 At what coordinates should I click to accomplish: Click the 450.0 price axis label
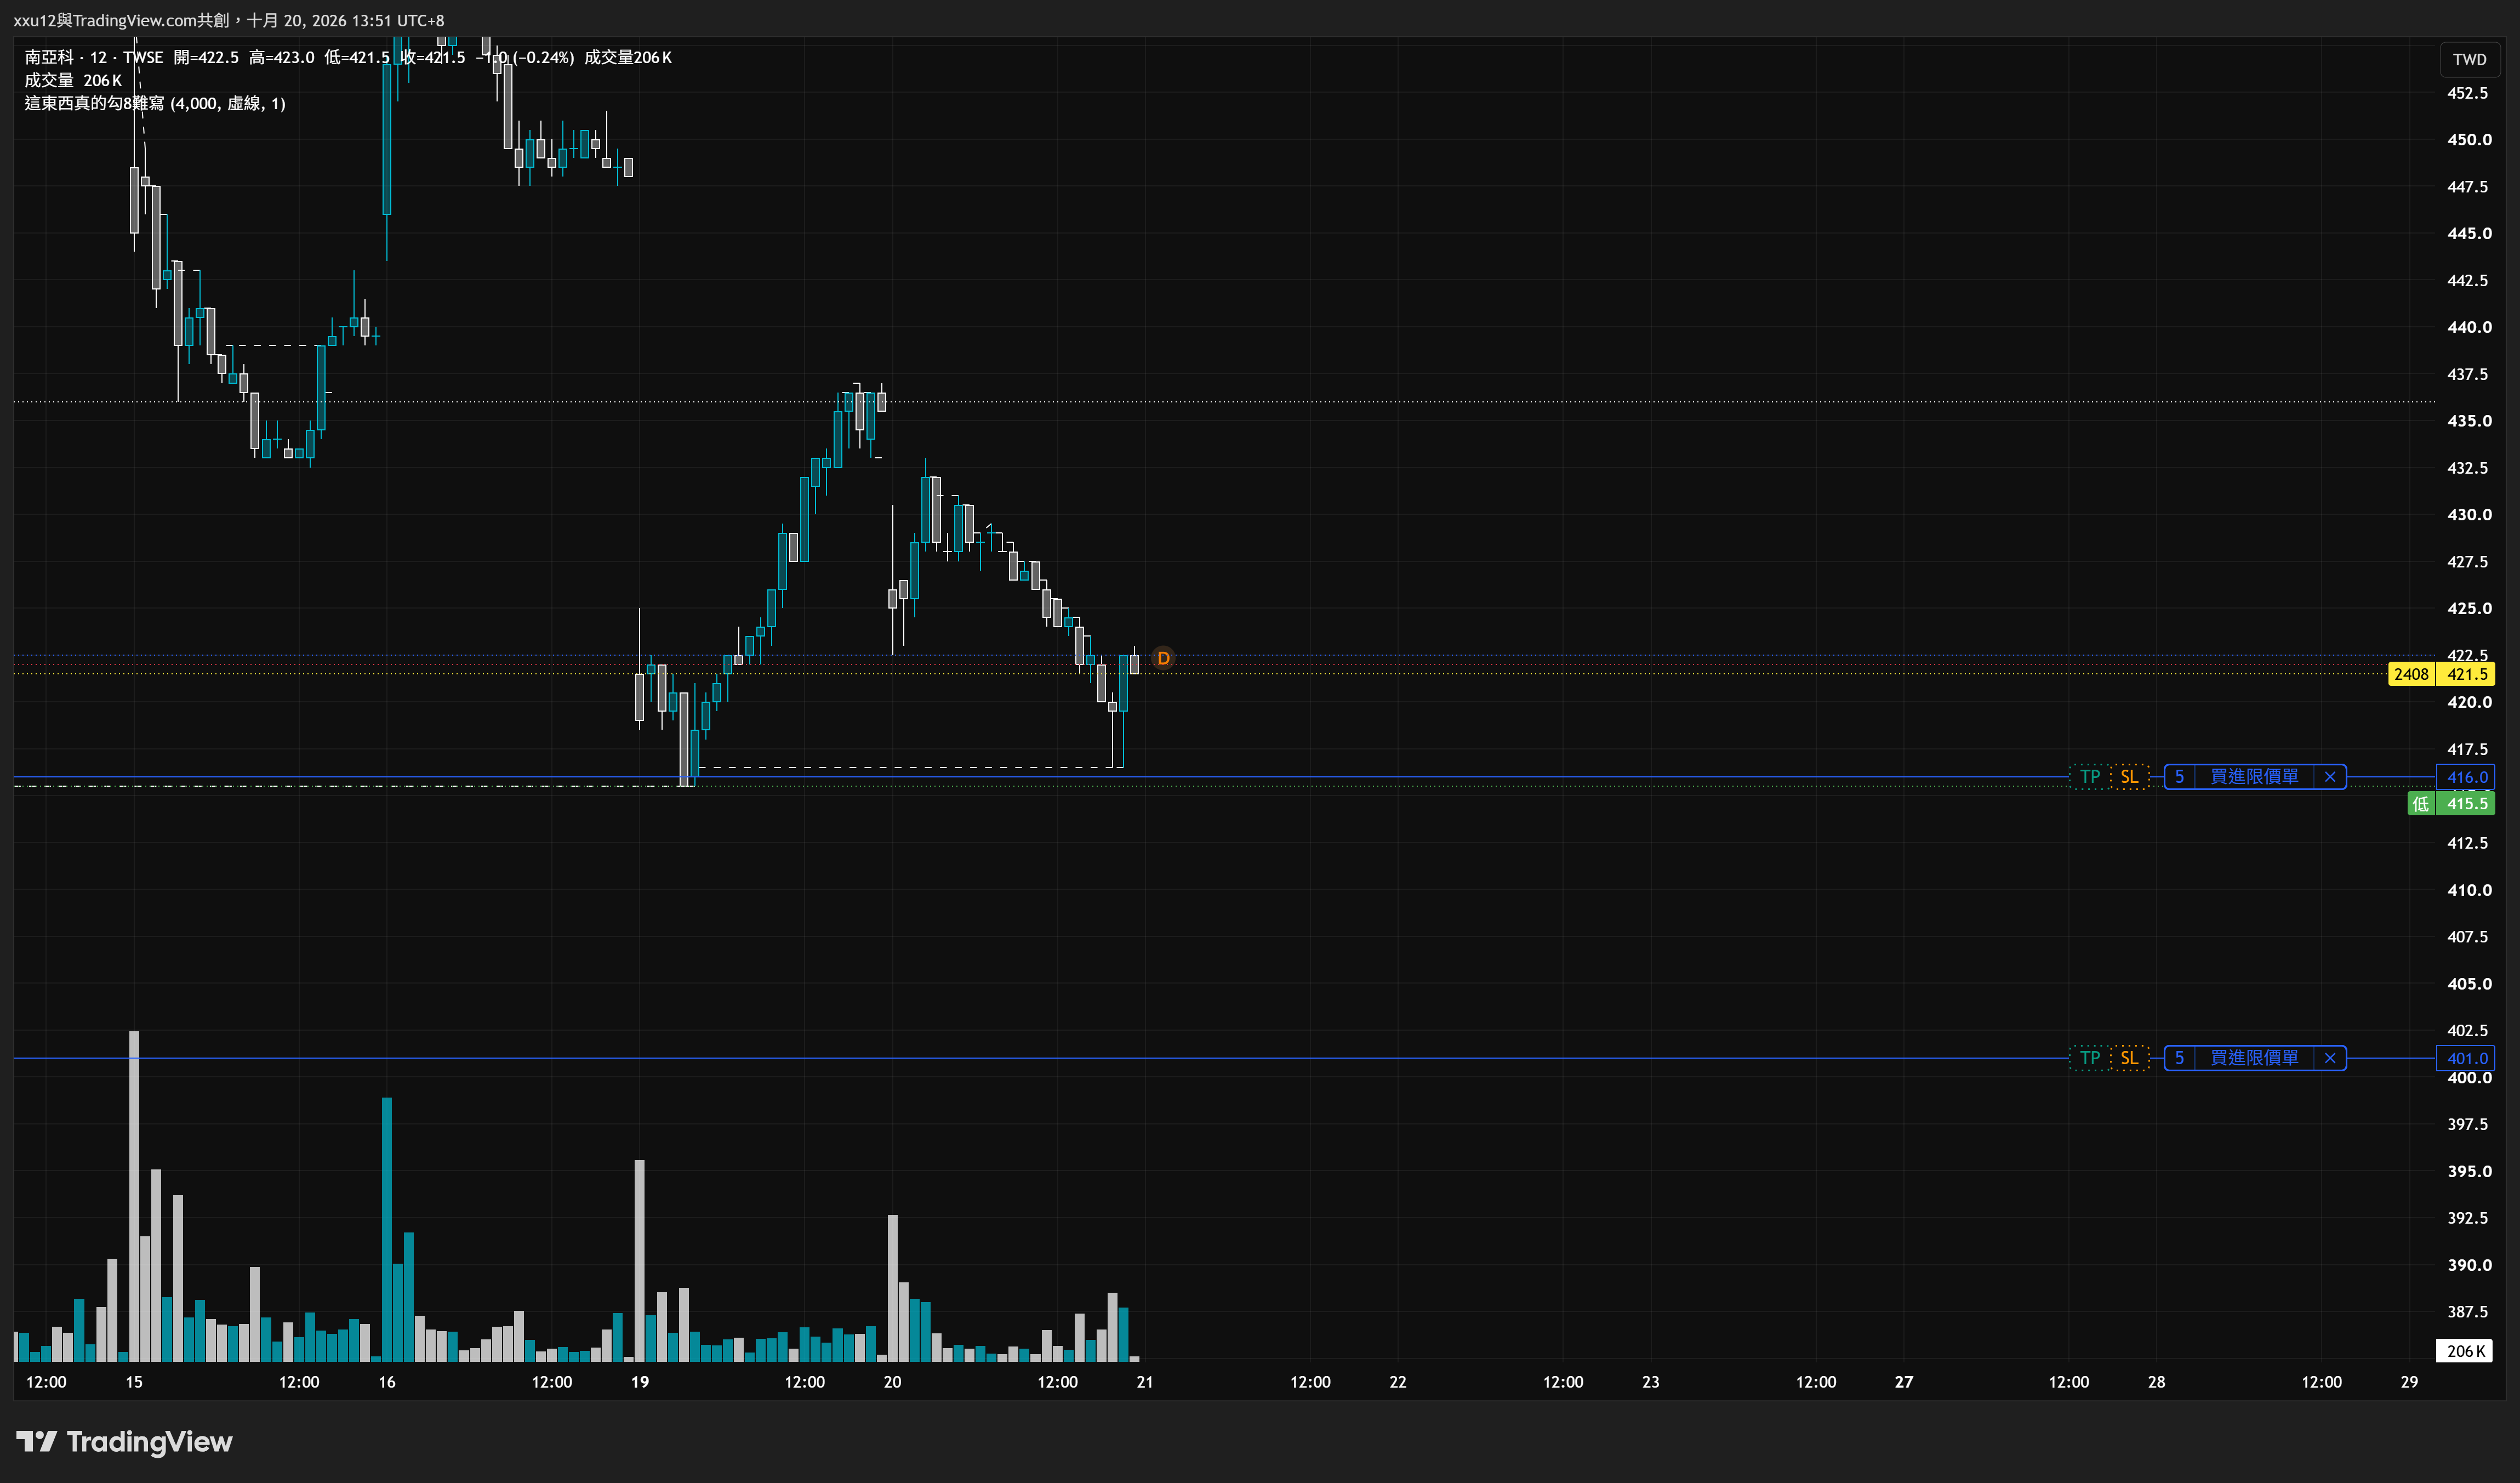2469,140
